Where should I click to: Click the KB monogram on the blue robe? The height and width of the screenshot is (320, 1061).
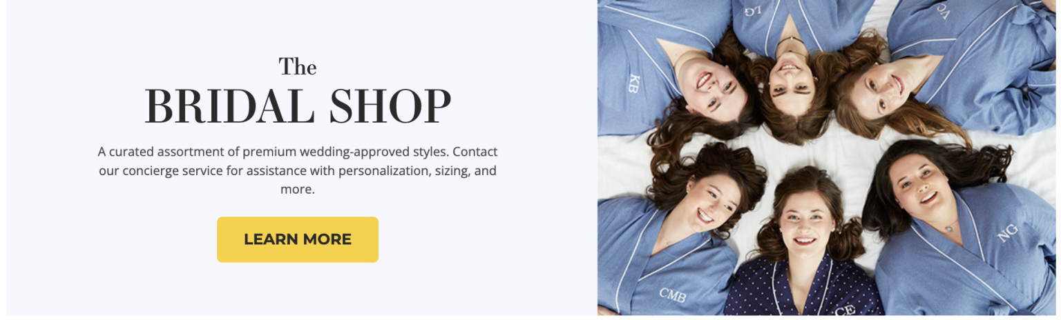pos(635,83)
